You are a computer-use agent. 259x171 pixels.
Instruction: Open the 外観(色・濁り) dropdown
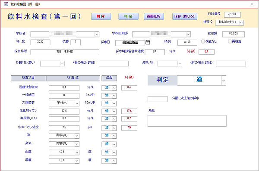coord(63,63)
